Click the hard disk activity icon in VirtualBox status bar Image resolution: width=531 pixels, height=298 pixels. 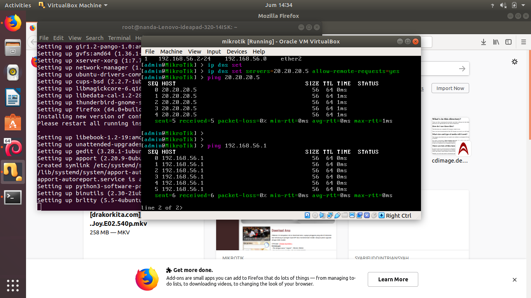[x=307, y=215]
